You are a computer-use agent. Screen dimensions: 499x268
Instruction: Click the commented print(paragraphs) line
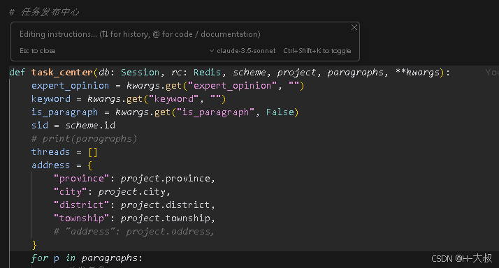[x=85, y=139]
